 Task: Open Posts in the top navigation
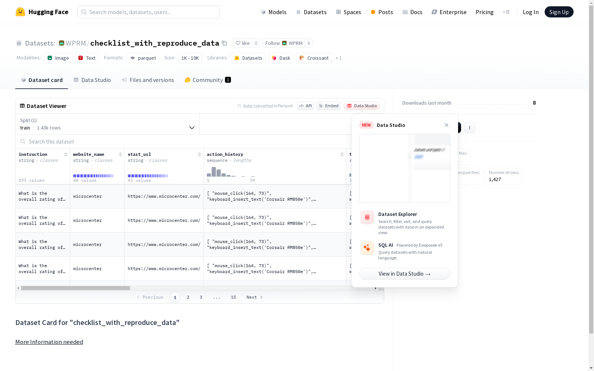(x=382, y=12)
